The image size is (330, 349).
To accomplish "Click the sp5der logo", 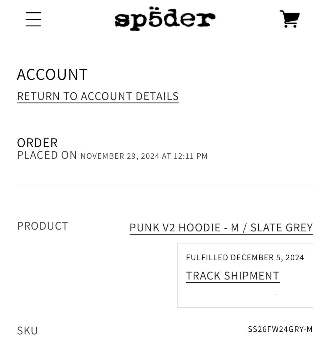I will (165, 19).
